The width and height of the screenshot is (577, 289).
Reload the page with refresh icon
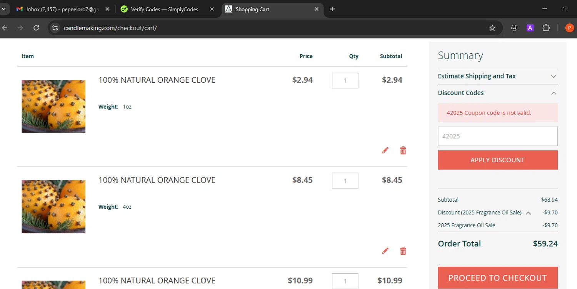click(36, 28)
